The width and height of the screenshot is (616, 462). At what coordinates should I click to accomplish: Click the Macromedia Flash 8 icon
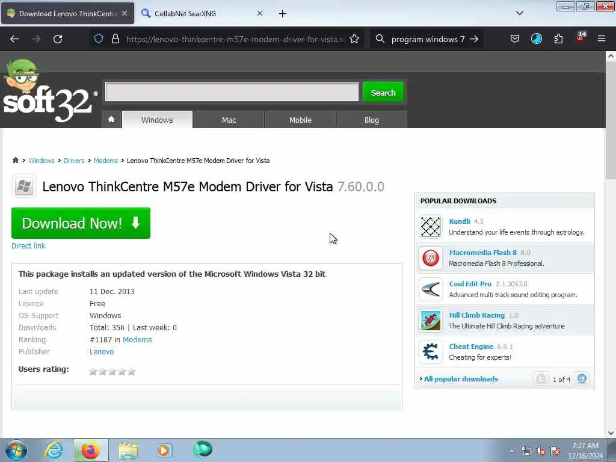(x=431, y=258)
